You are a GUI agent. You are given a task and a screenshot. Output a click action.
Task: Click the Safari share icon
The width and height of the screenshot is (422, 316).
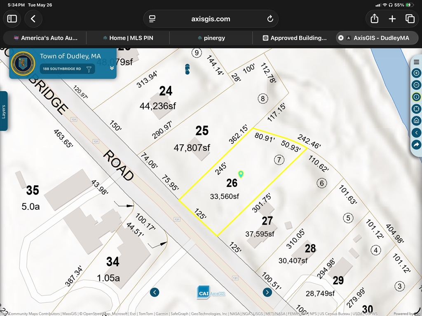point(374,19)
